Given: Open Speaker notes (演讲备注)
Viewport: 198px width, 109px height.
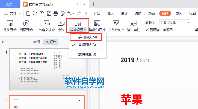Looking at the screenshot, I should (x=134, y=26).
